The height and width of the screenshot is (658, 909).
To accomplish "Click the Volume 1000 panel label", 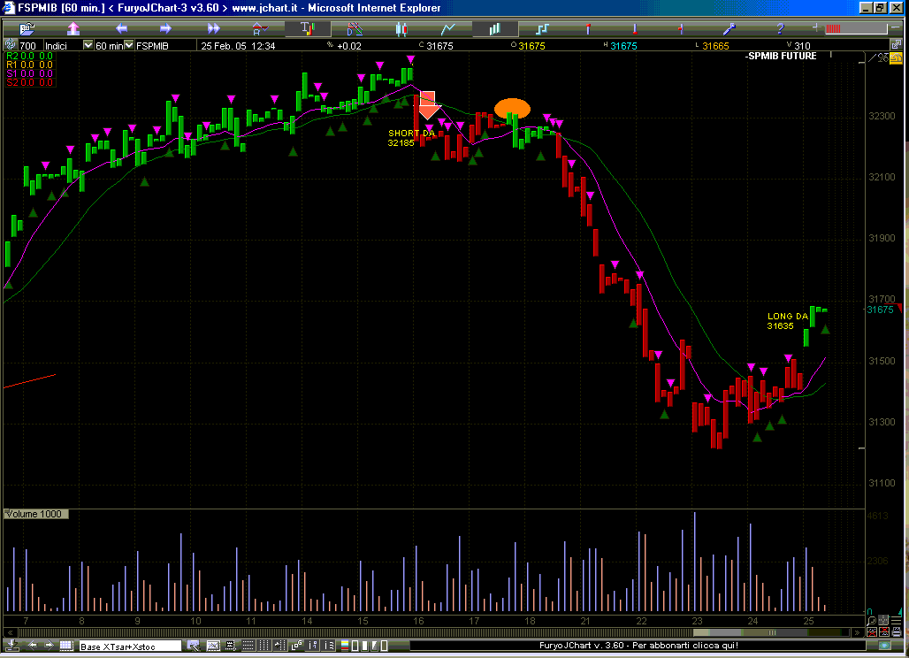I will (x=34, y=514).
